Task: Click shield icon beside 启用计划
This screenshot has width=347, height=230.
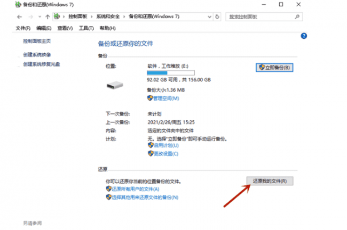Action: click(151, 145)
